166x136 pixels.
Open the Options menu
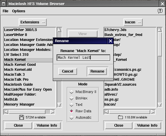(x=19, y=11)
